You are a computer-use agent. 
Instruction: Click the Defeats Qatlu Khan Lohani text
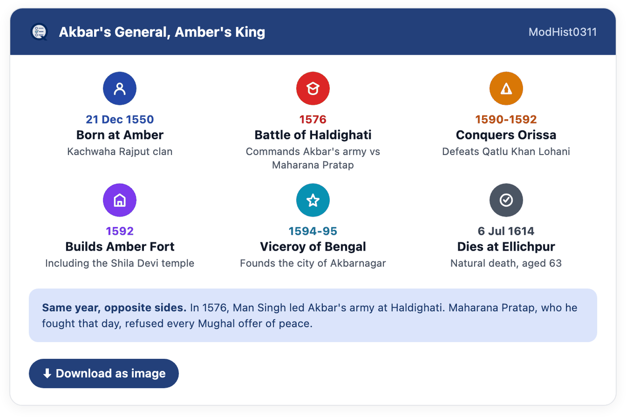coord(506,152)
